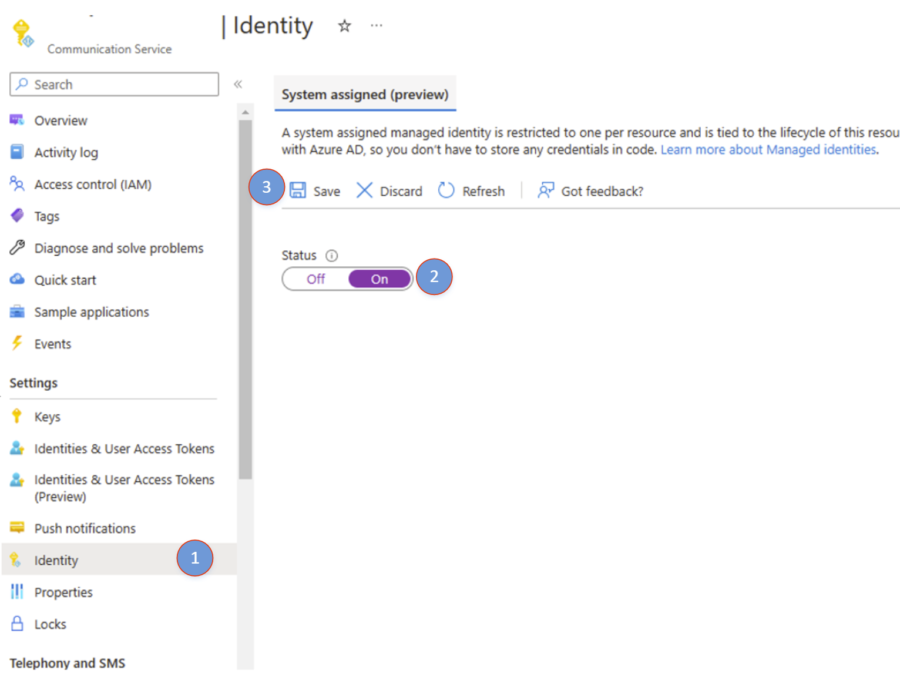Click the Identities Preview person icon
The width and height of the screenshot is (900, 677).
[x=17, y=480]
